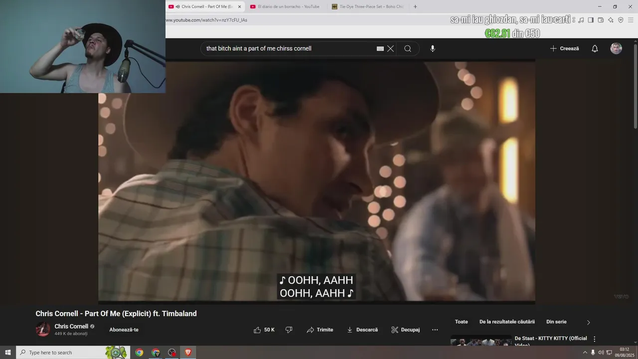Click the video title text below player
The width and height of the screenshot is (638, 359).
[x=116, y=314]
